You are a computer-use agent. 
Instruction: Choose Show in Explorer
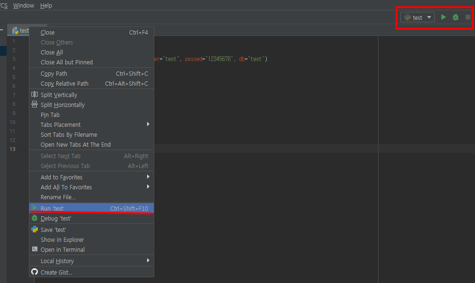click(91, 239)
